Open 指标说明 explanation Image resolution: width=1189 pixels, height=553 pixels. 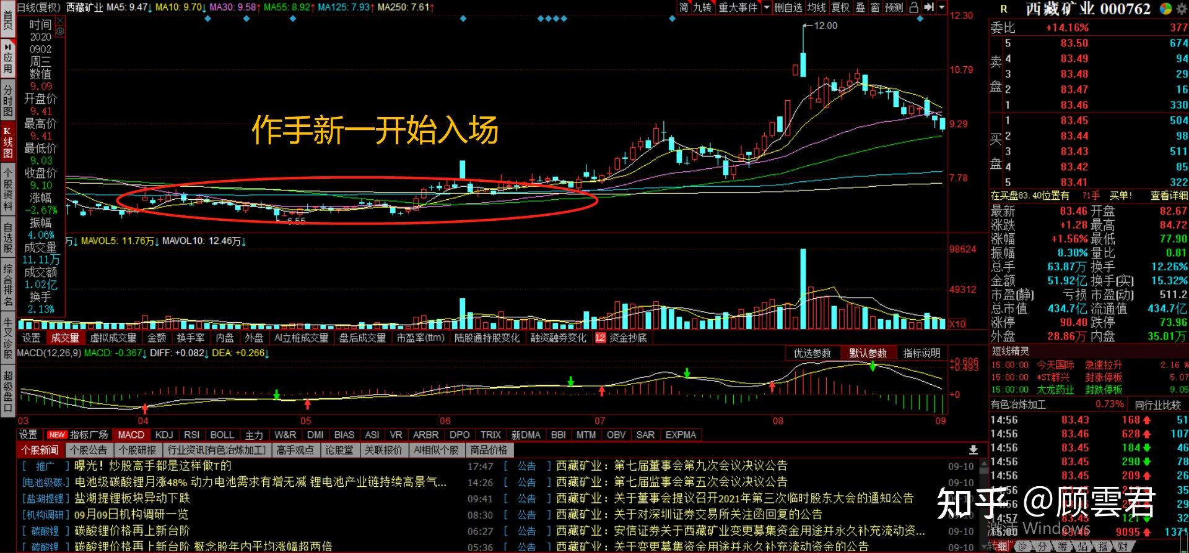(x=921, y=353)
